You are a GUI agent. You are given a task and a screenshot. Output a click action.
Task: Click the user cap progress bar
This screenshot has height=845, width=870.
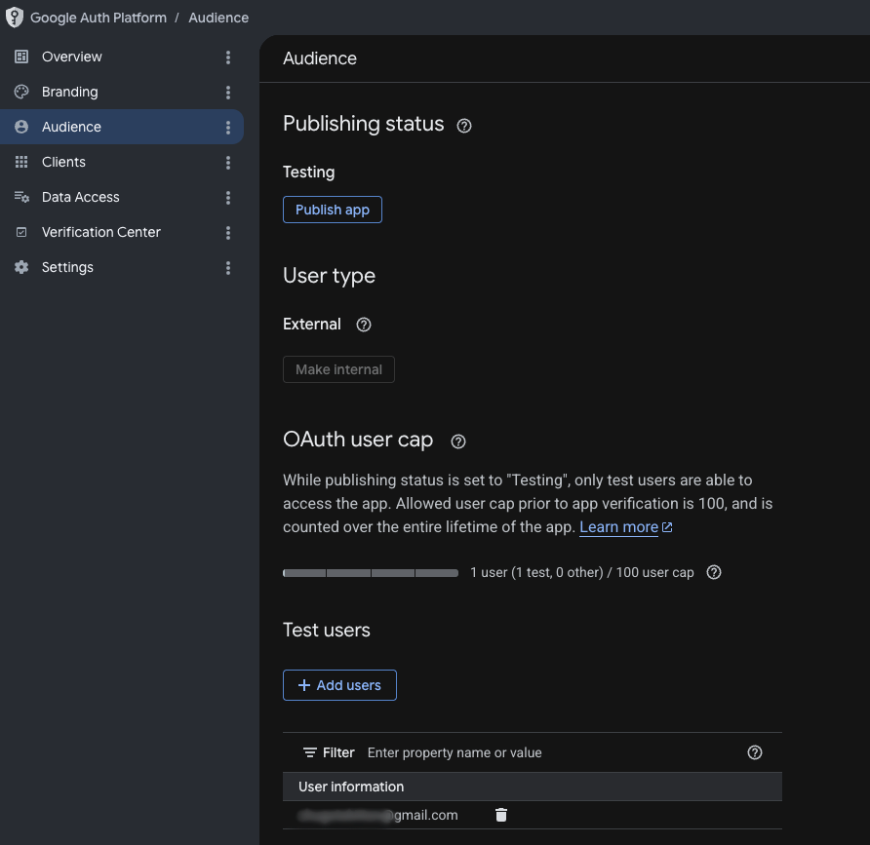tap(371, 573)
